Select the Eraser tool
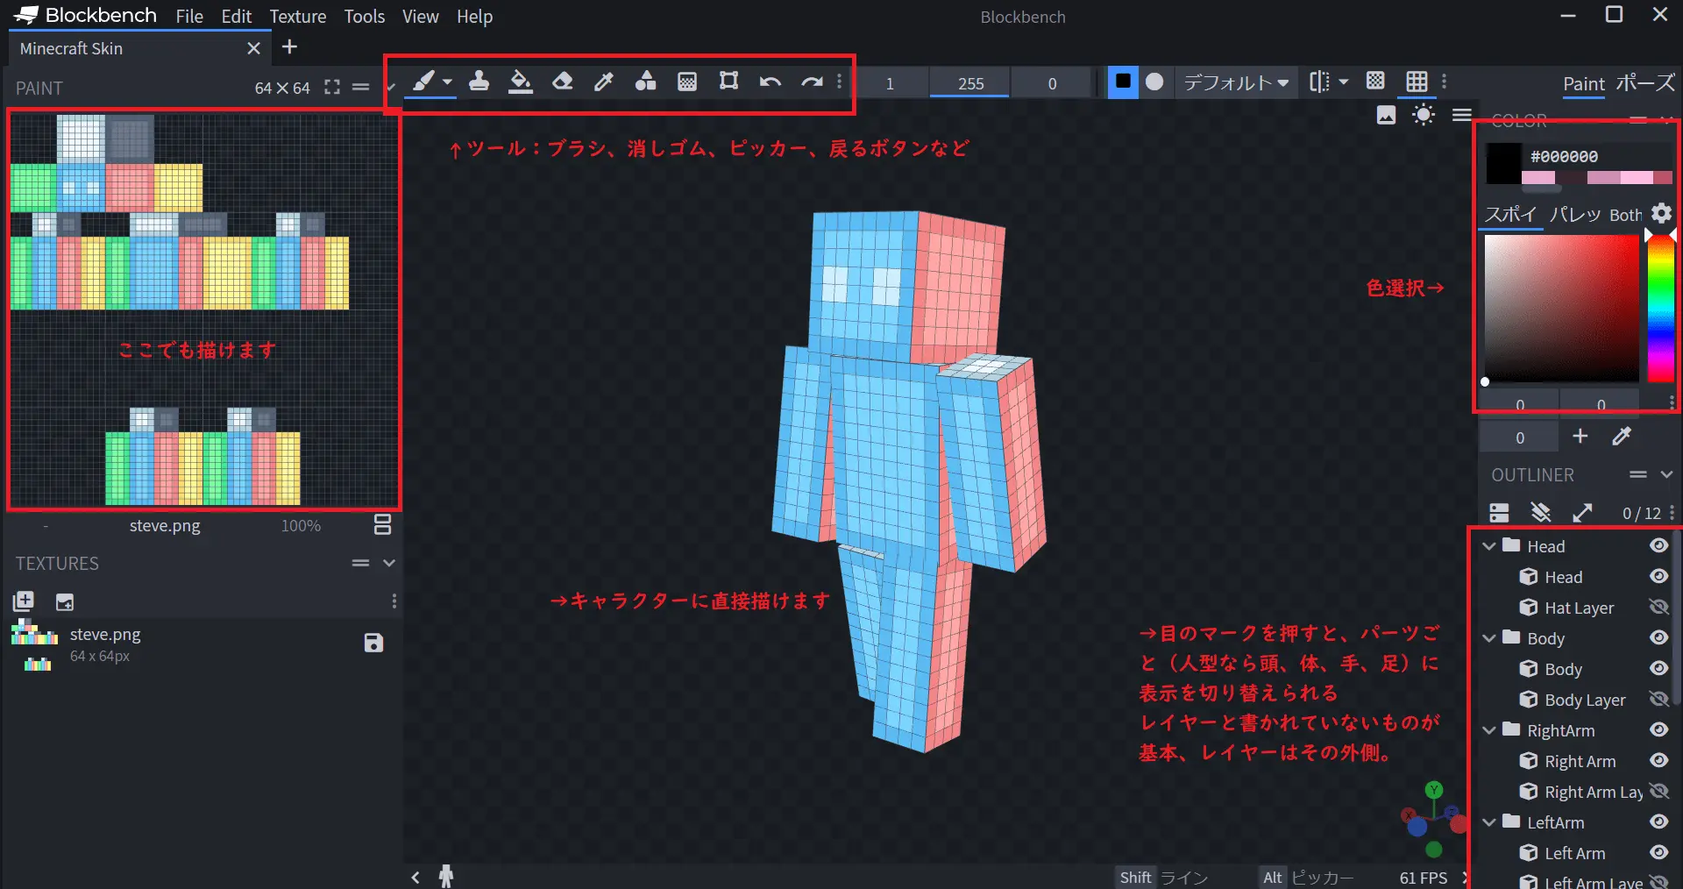Screen dimensions: 1683x889 (x=562, y=82)
